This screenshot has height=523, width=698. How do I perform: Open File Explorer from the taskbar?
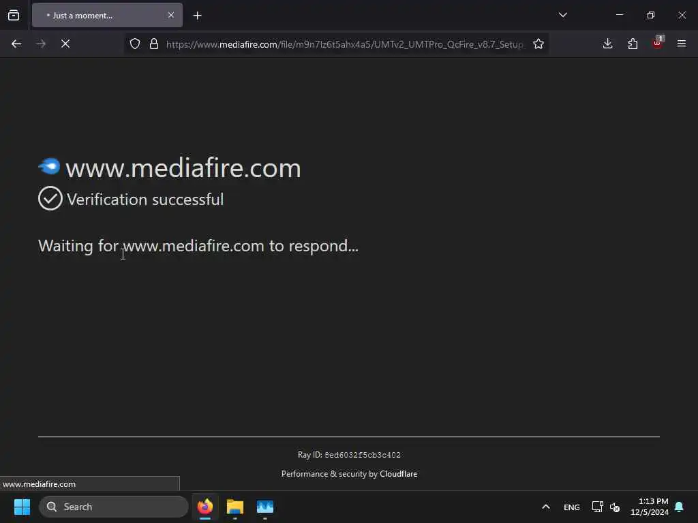235,507
